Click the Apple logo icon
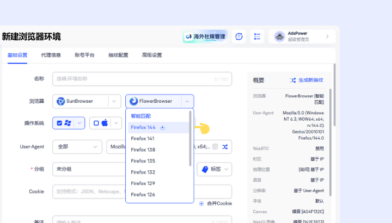Screen dimensions: 392x223 tap(105, 122)
